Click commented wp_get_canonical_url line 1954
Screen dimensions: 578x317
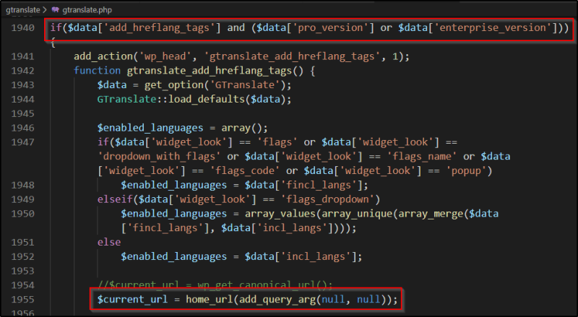215,285
